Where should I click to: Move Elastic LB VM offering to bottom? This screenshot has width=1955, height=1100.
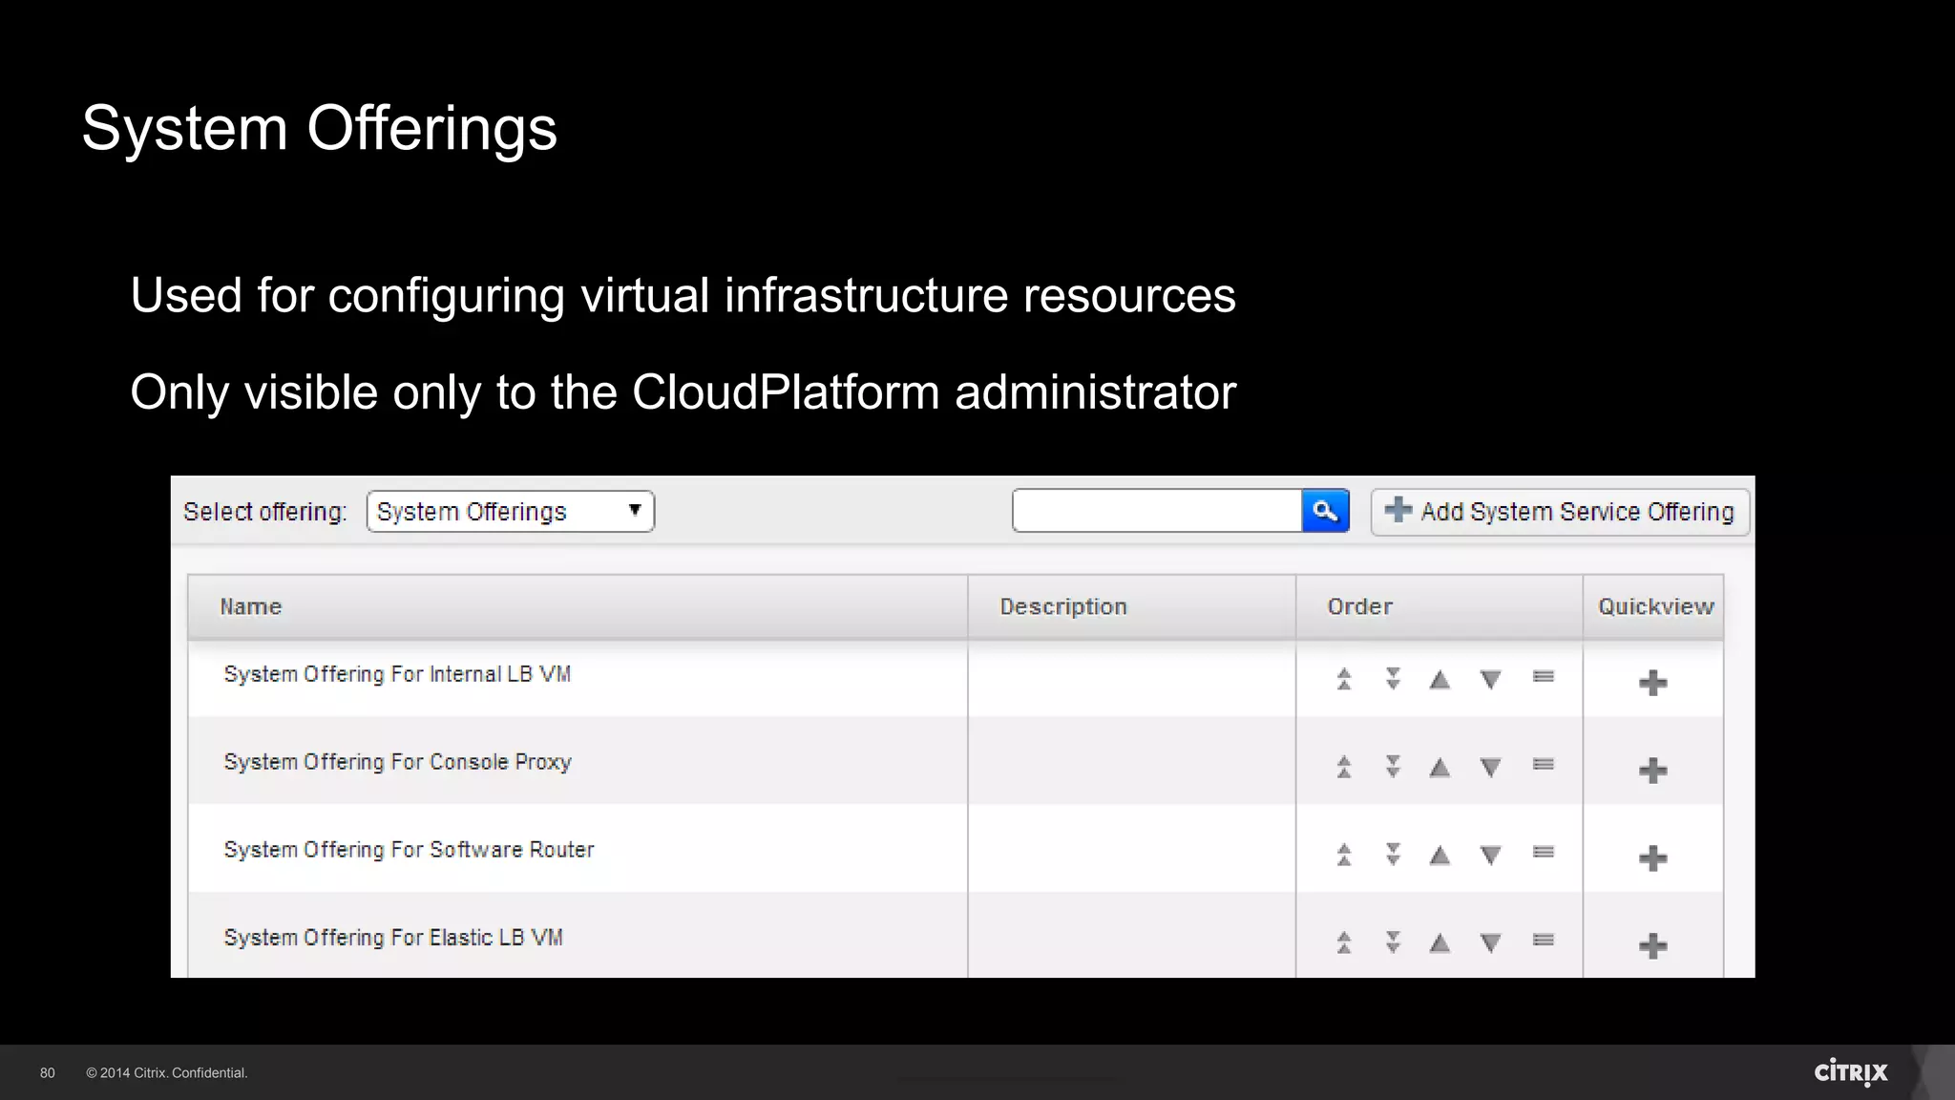[x=1393, y=942]
